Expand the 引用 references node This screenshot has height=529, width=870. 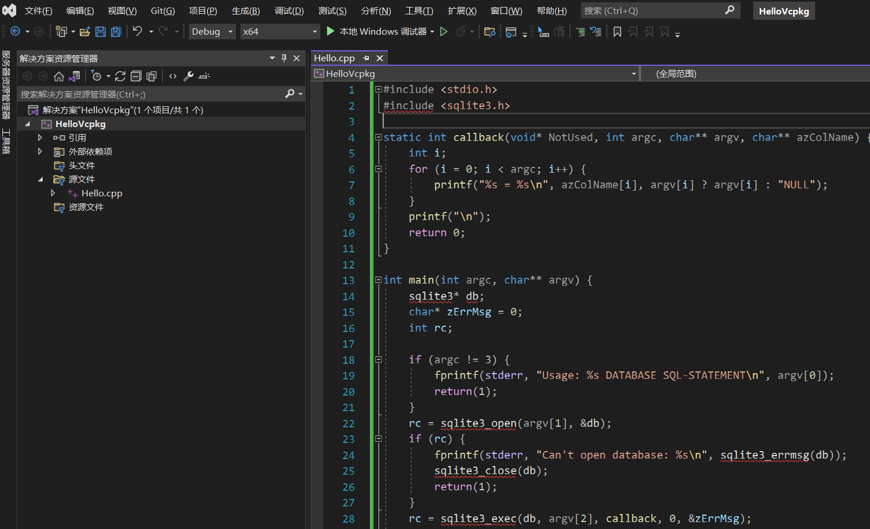[x=40, y=137]
